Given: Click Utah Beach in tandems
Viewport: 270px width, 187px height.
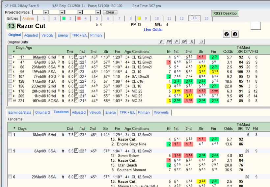Looking at the screenshot, I should coord(127,165).
